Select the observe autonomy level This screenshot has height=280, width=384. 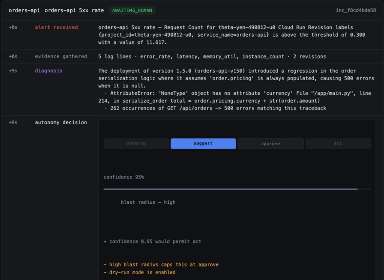[136, 144]
